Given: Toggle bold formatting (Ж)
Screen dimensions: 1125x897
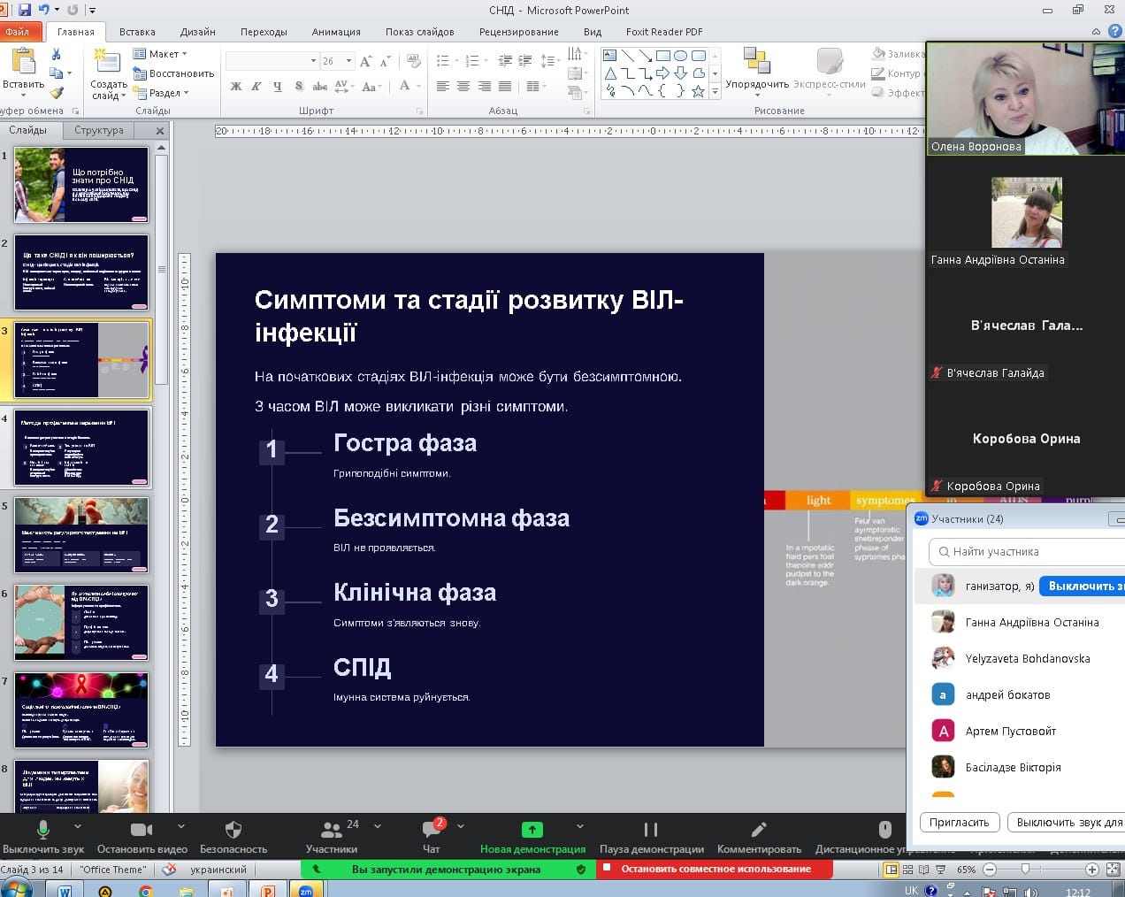Looking at the screenshot, I should [x=235, y=87].
